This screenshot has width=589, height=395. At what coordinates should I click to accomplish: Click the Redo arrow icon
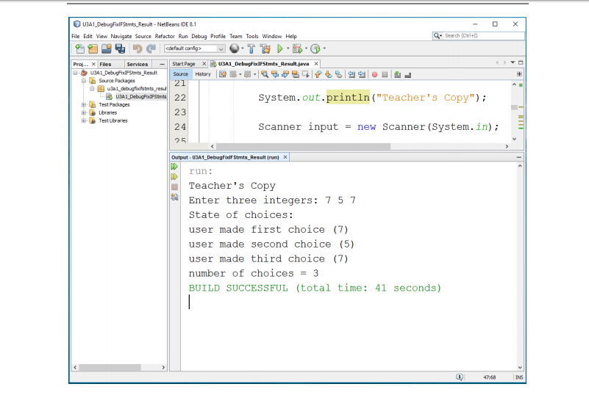click(x=151, y=48)
